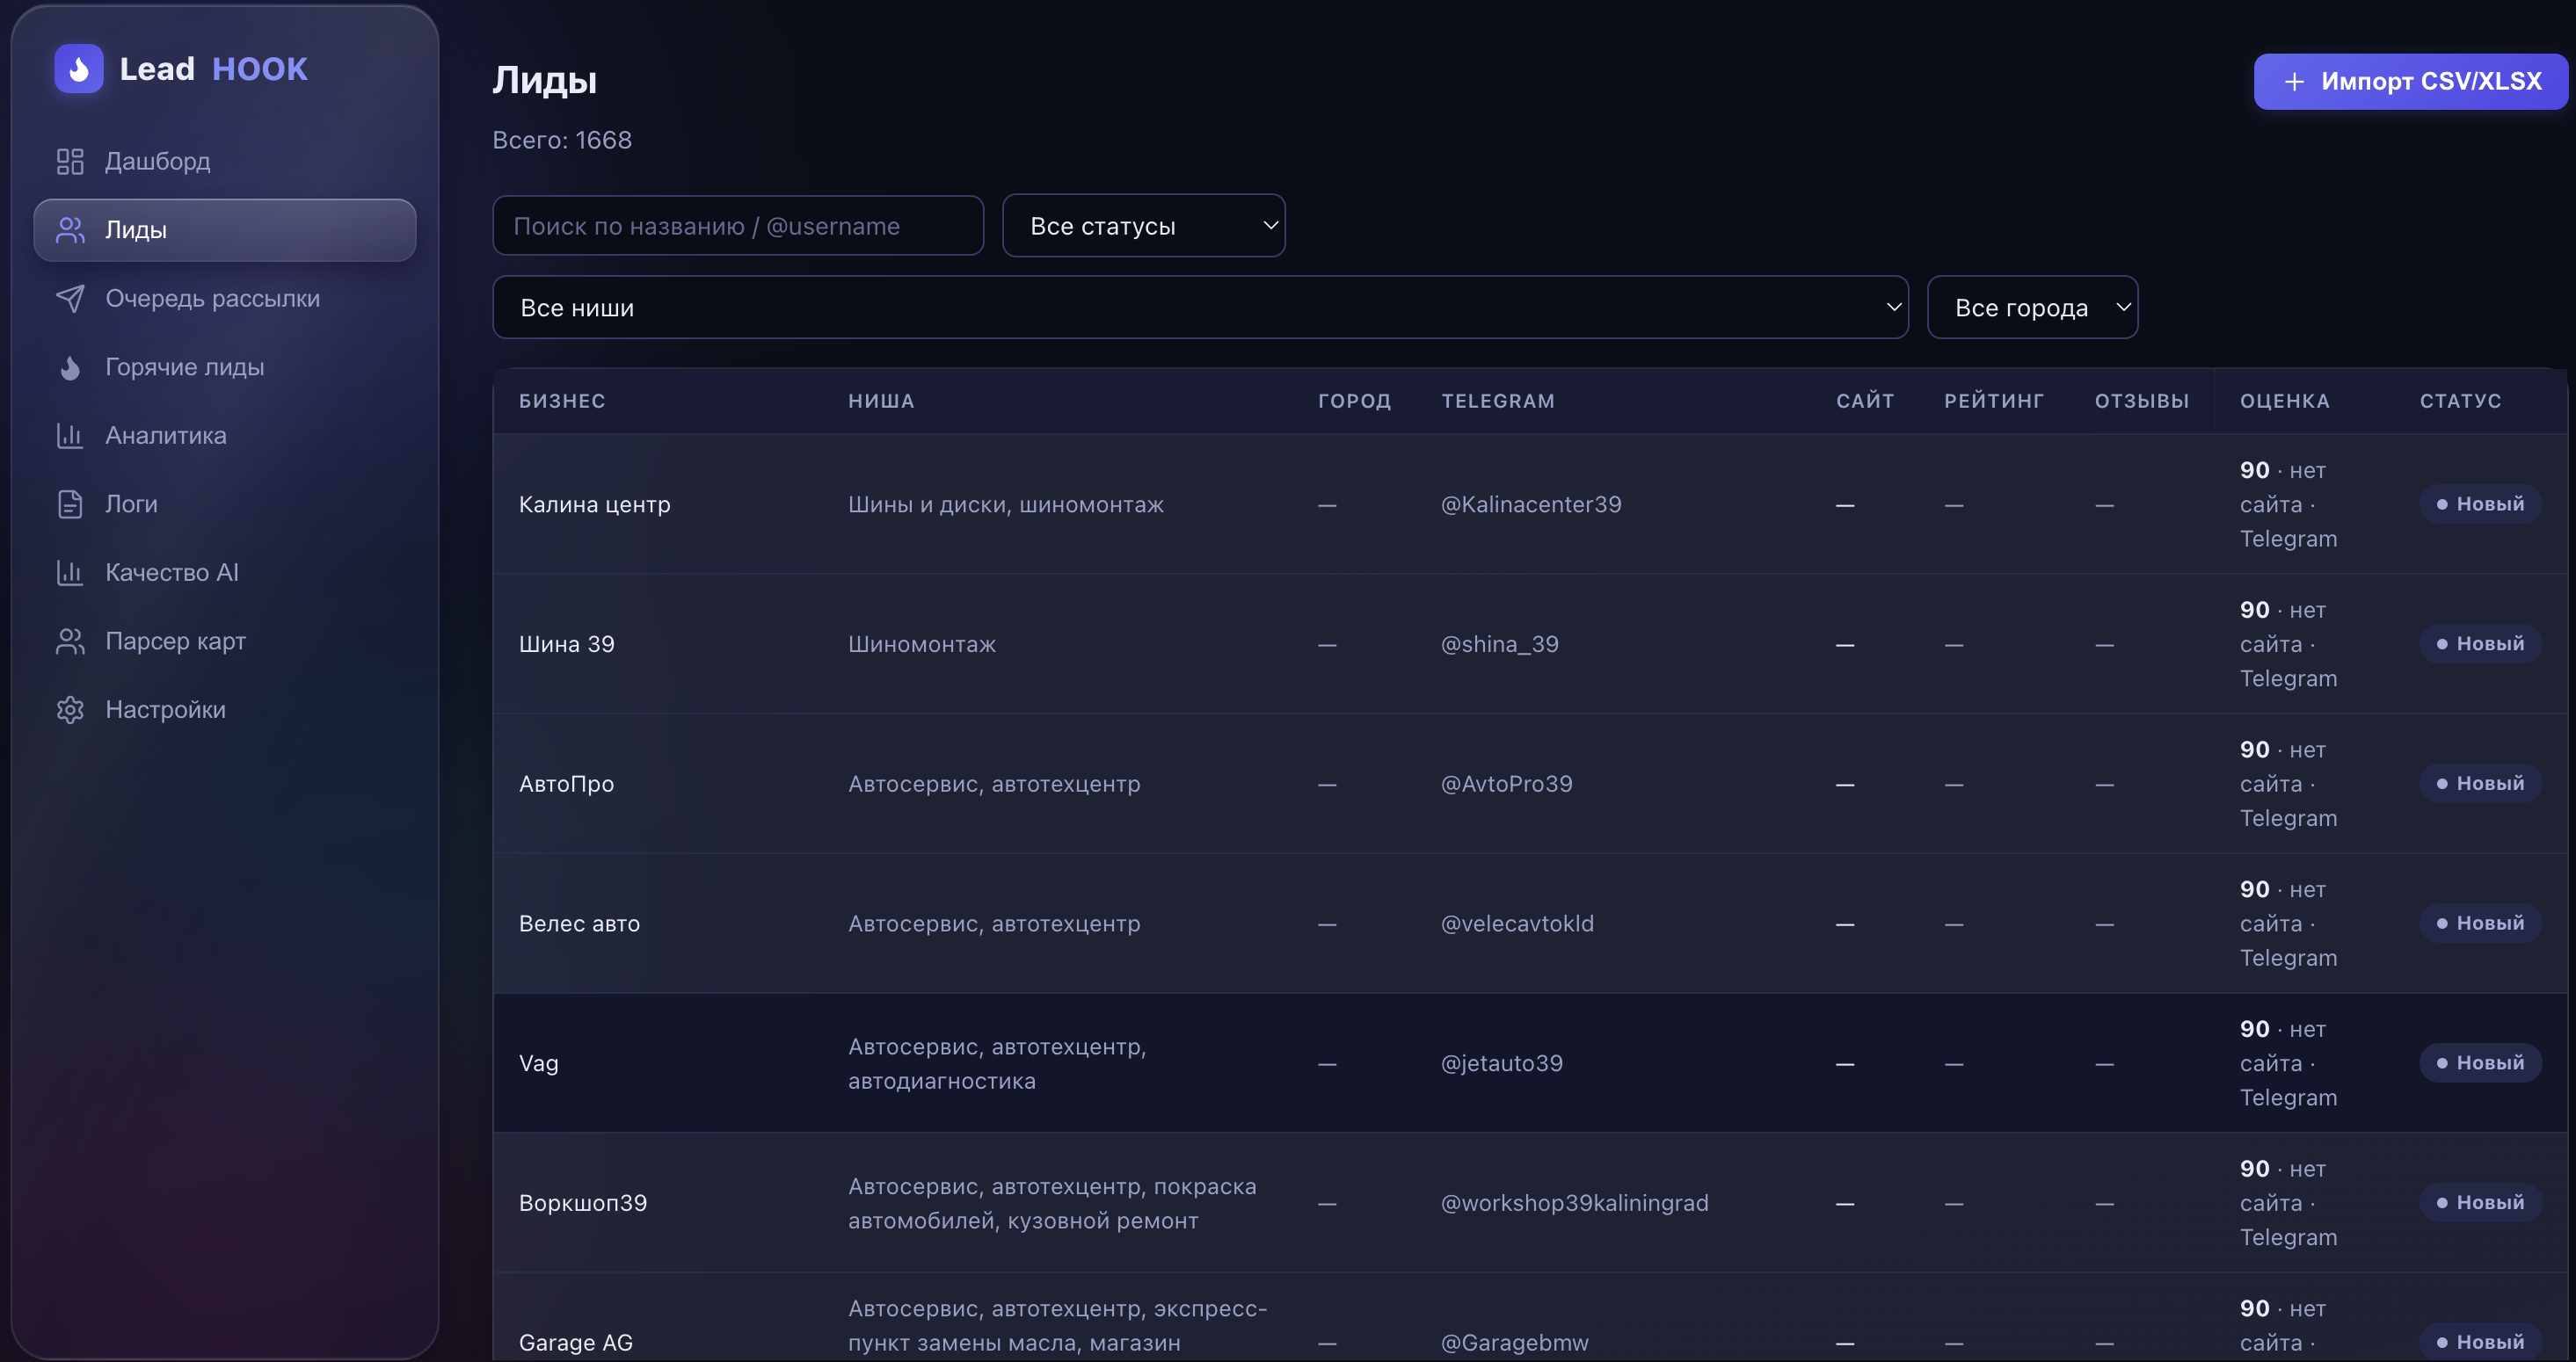Click Новый status badge for АвтоПро
Viewport: 2576px width, 1362px height.
pyautogui.click(x=2481, y=785)
